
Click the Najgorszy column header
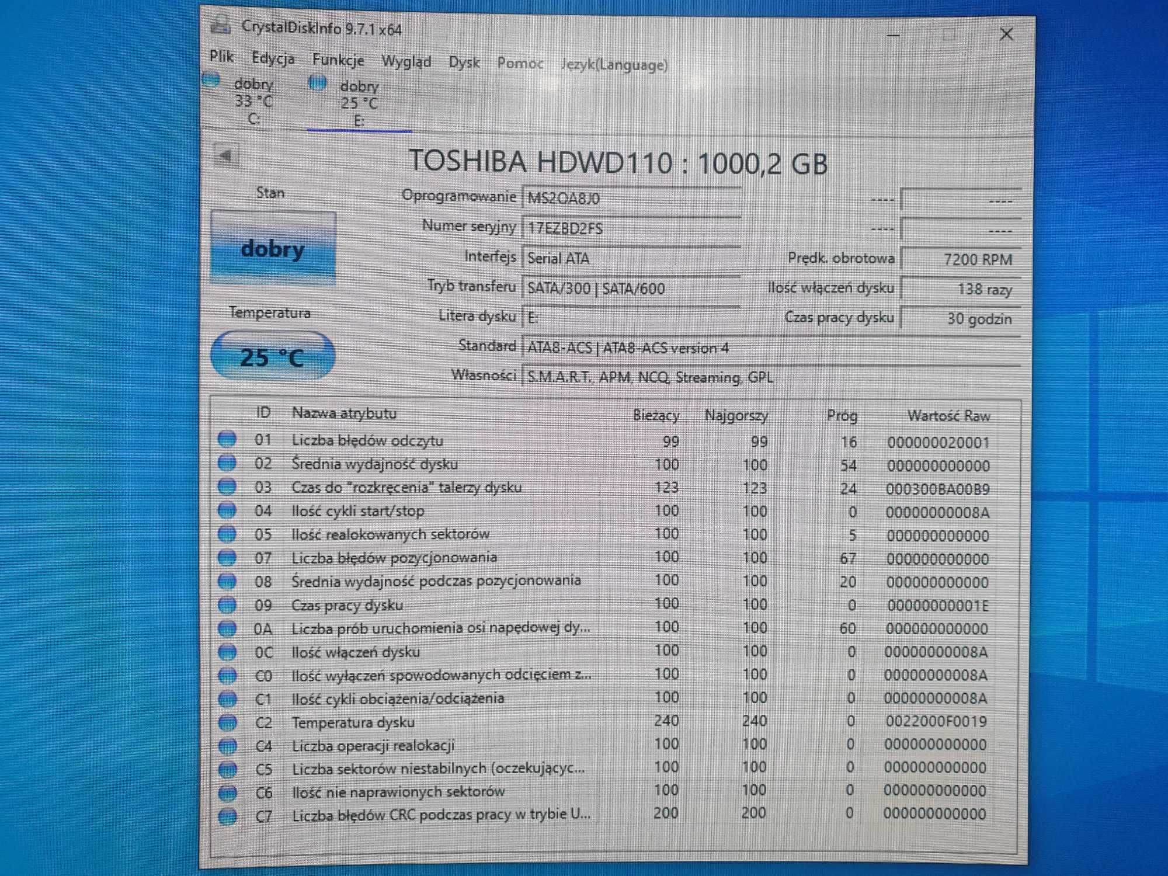tap(736, 415)
